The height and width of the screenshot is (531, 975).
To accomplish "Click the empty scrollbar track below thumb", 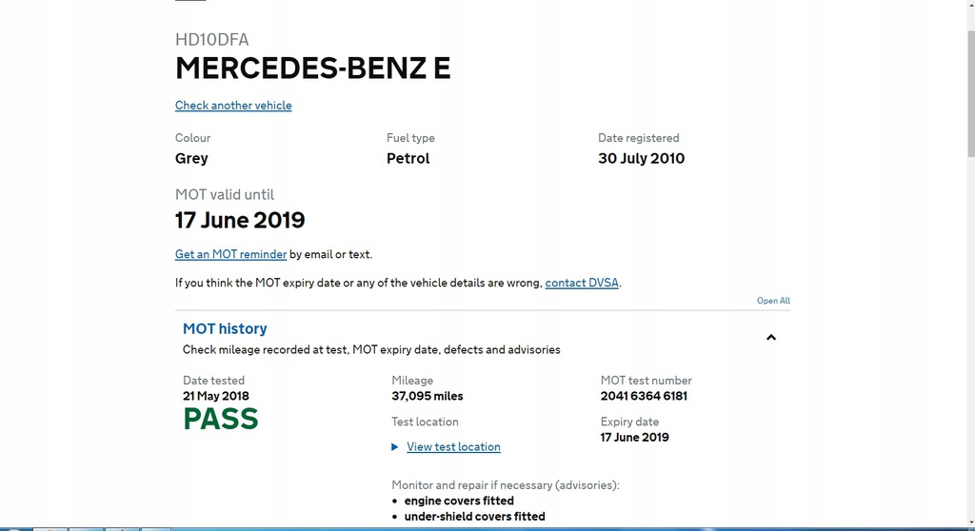I will 969,333.
